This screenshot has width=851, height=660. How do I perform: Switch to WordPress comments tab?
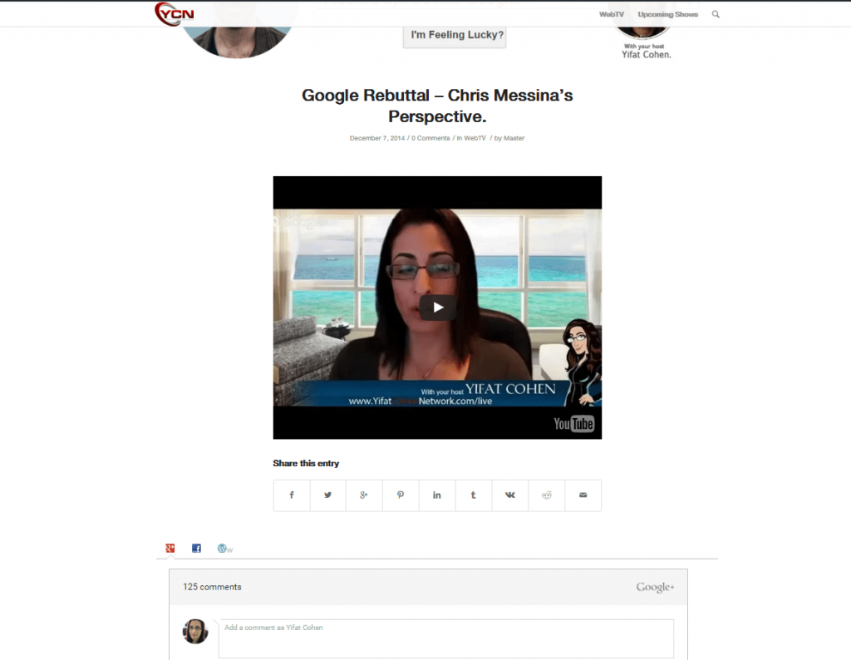224,548
